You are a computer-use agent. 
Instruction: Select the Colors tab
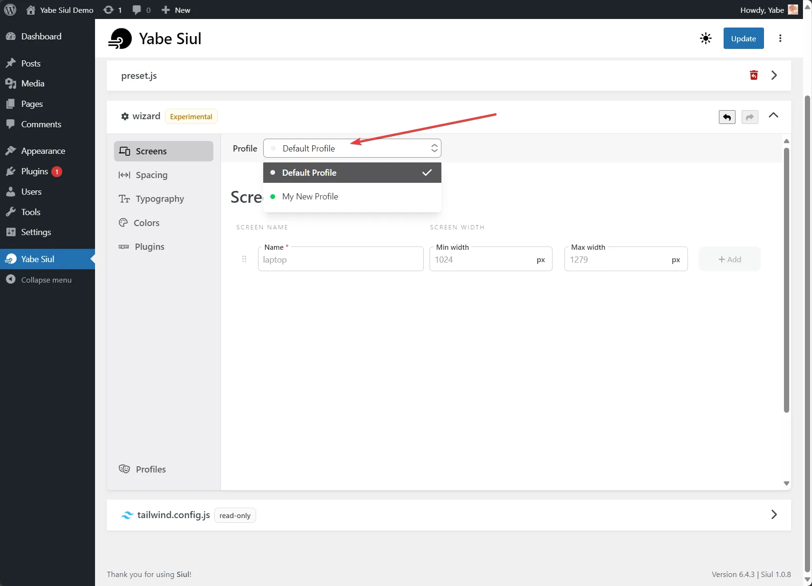coord(163,223)
